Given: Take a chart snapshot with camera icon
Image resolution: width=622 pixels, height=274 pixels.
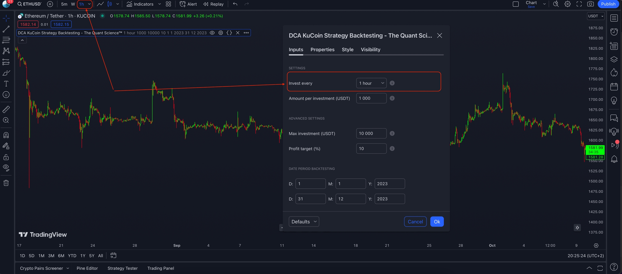Looking at the screenshot, I should (590, 4).
